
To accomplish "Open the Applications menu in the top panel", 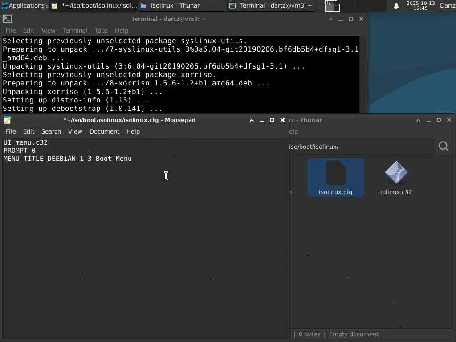I will click(x=24, y=5).
